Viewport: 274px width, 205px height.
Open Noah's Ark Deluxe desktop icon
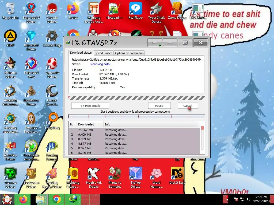(x=94, y=178)
